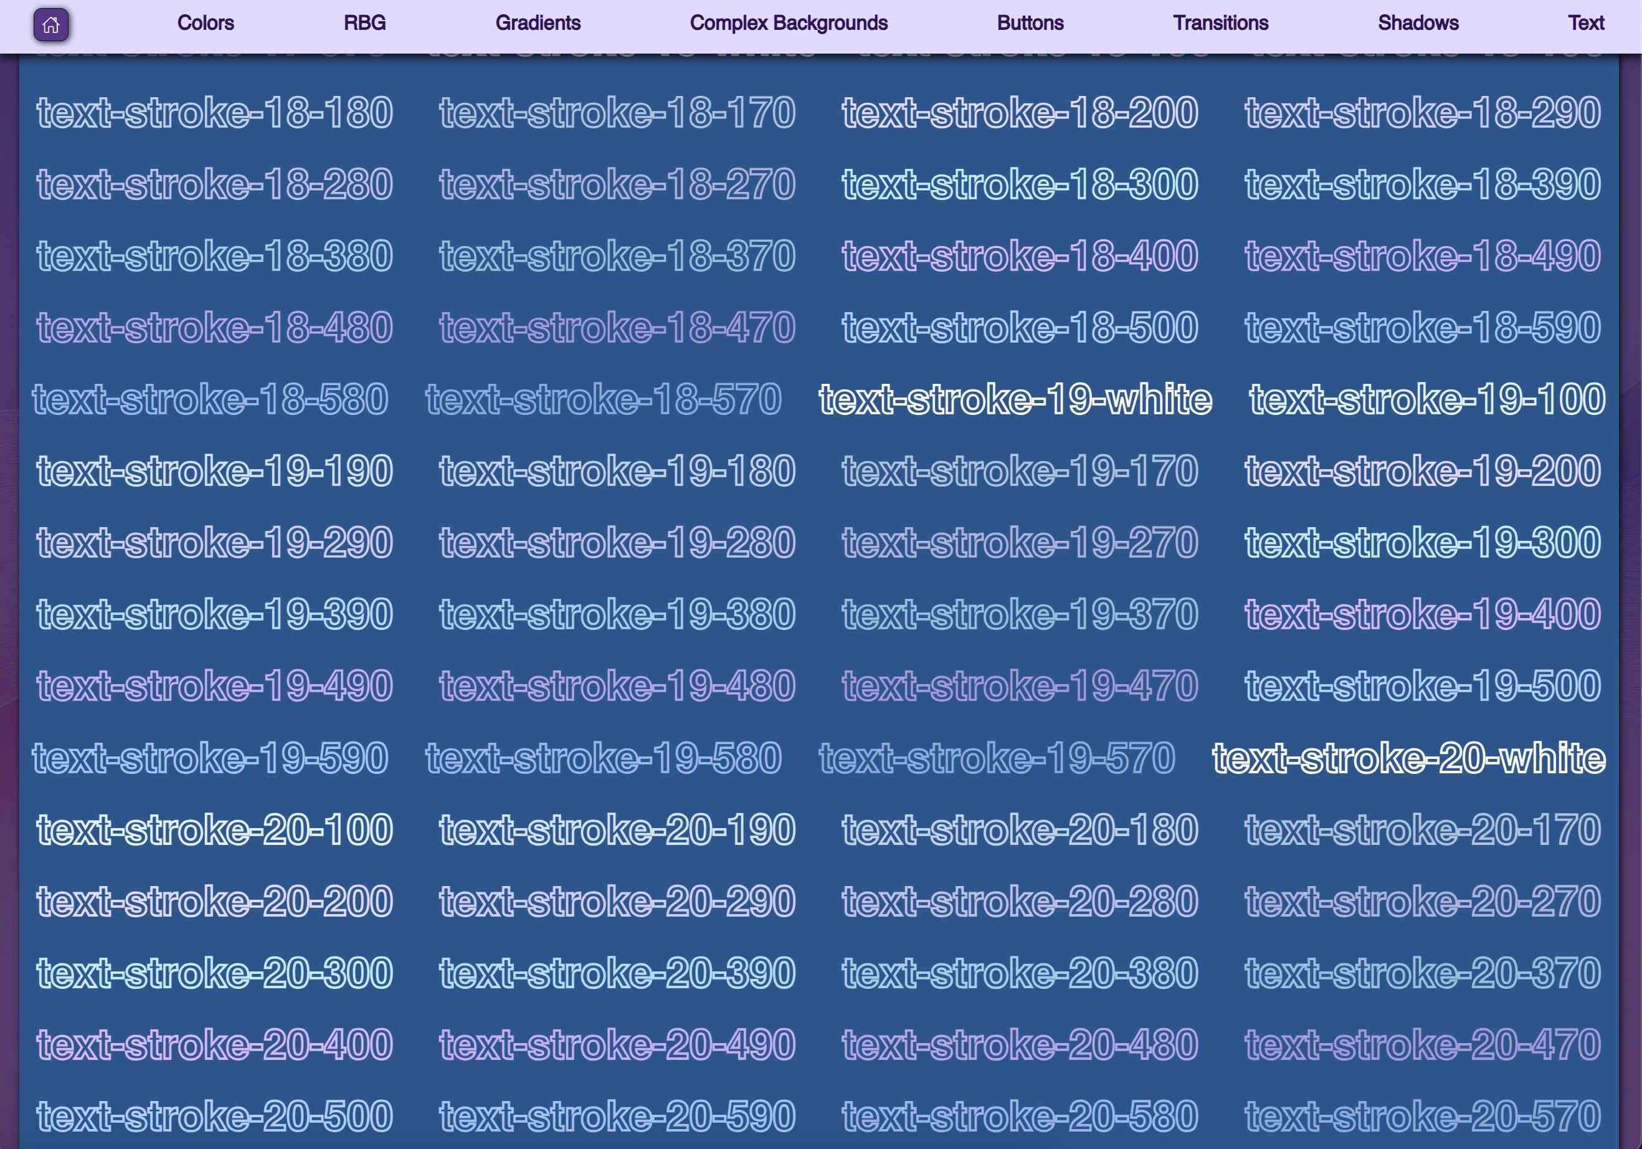Viewport: 1642px width, 1149px height.
Task: Switch to the Shadows page
Action: pos(1418,23)
